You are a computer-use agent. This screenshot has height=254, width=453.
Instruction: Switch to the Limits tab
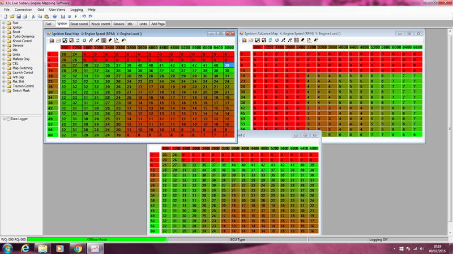coord(143,24)
